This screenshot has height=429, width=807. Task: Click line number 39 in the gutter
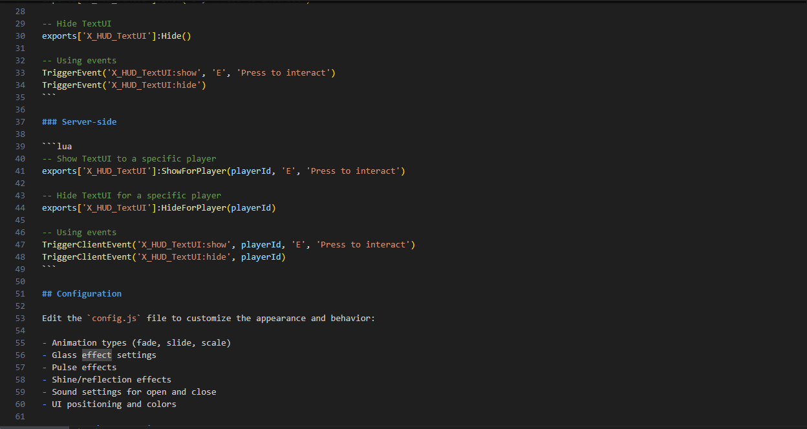tap(19, 146)
